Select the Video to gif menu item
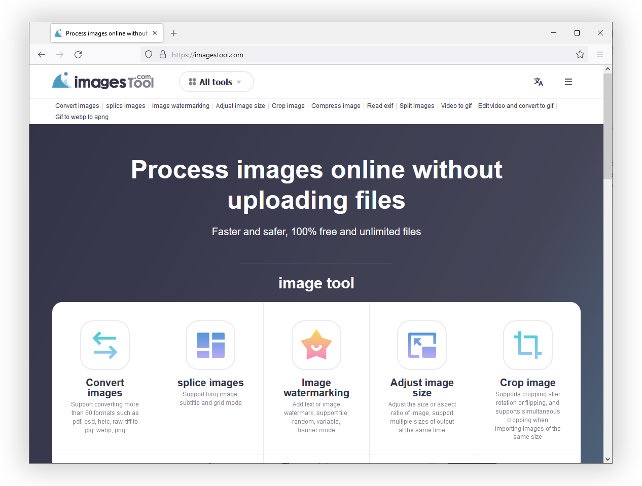Screen dimensions: 642x486 click(456, 106)
